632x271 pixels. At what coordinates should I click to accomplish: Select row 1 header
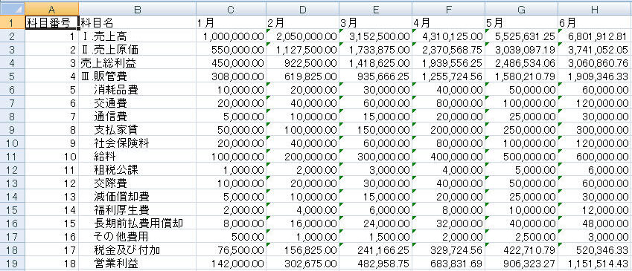[12, 22]
